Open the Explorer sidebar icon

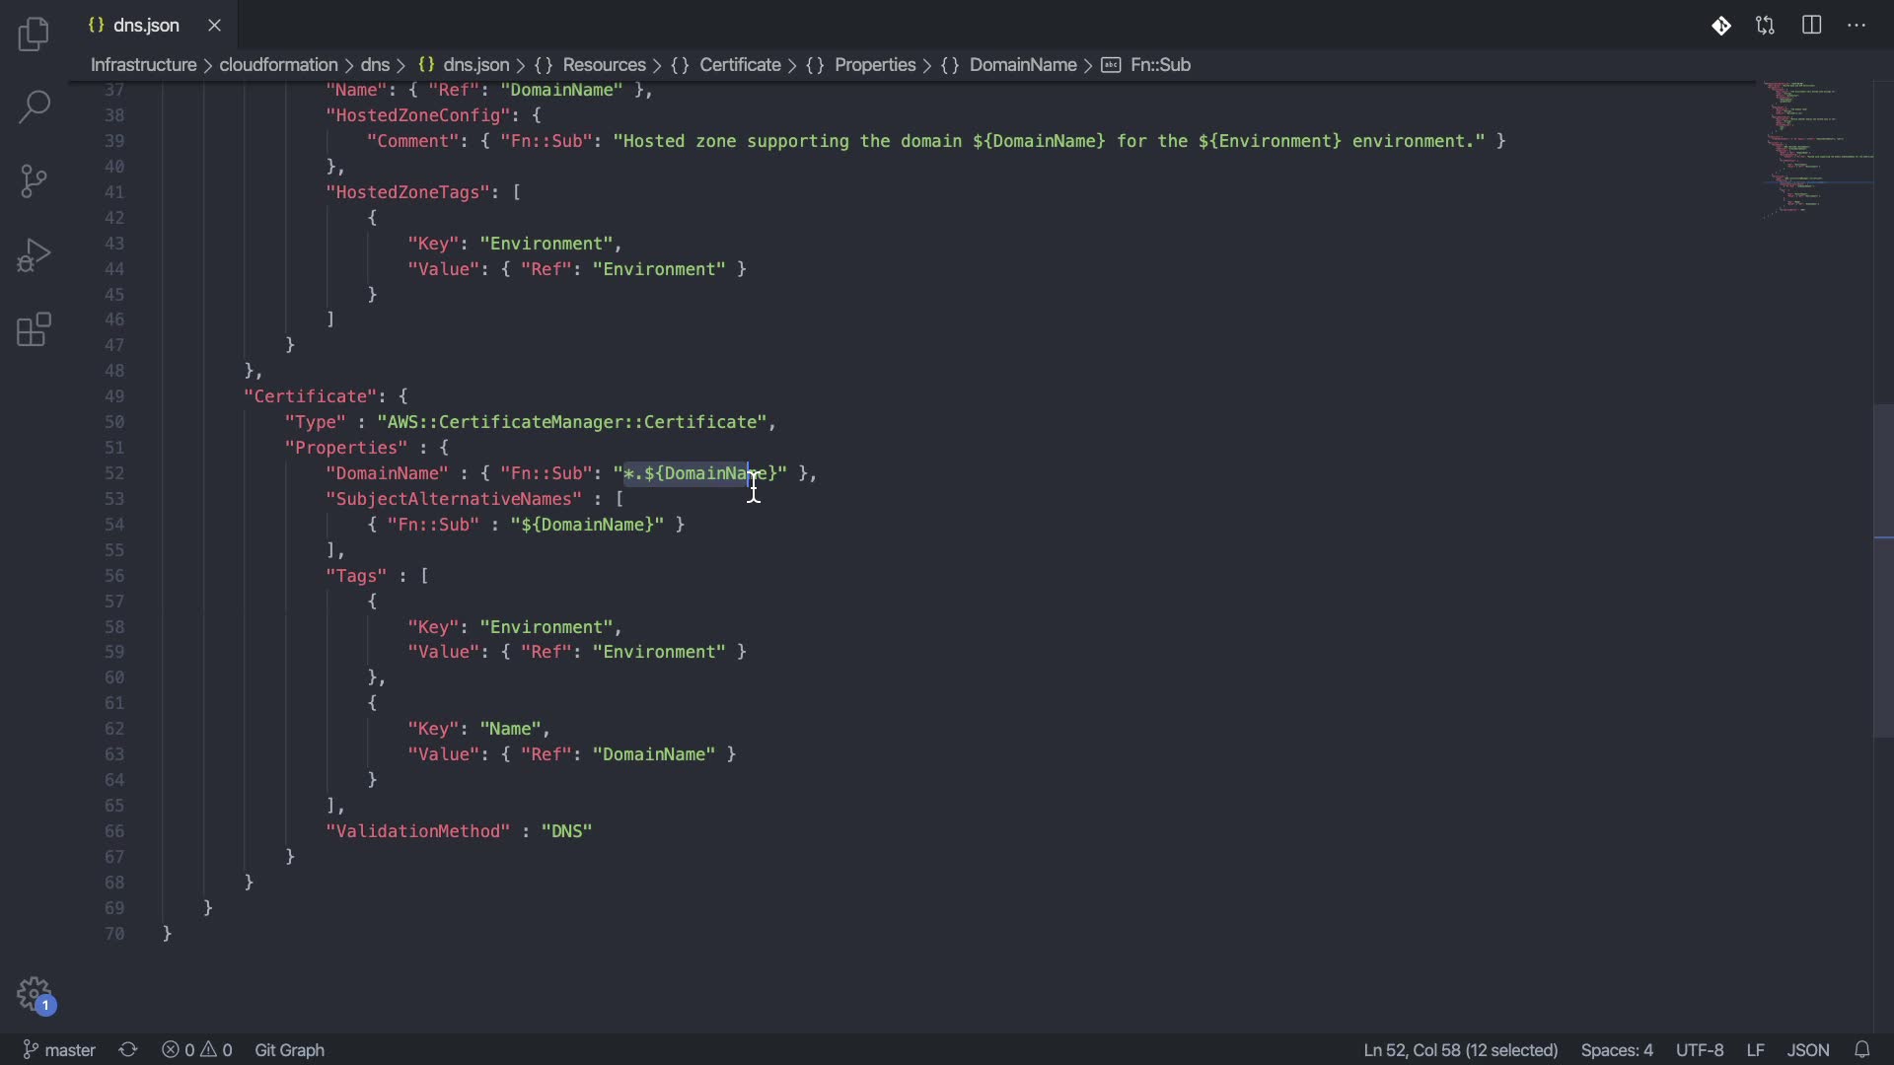tap(34, 35)
